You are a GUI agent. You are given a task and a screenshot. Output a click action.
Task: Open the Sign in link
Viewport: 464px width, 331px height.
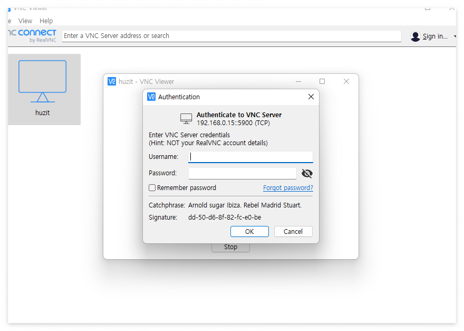435,36
